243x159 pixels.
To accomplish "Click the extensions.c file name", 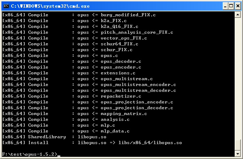I will (x=118, y=73).
